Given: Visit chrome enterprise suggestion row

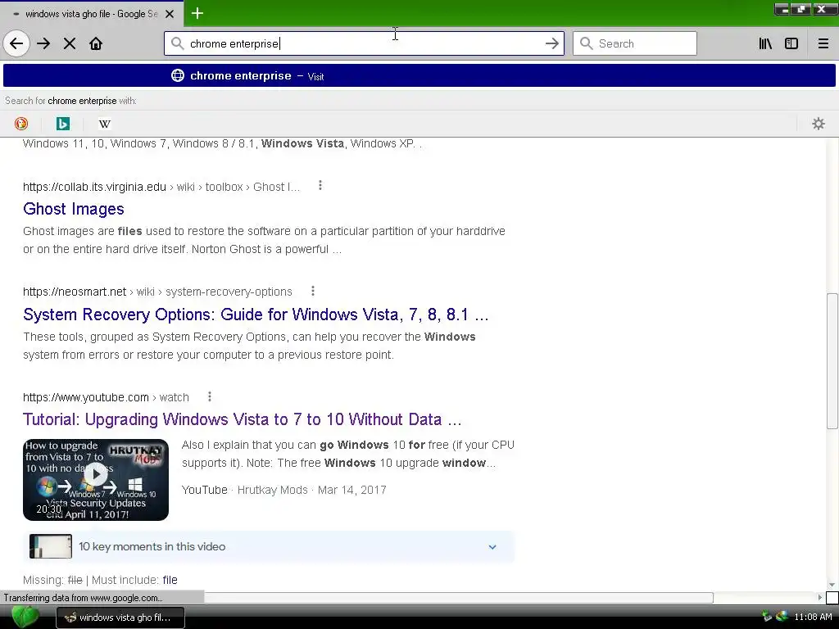Looking at the screenshot, I should [419, 75].
